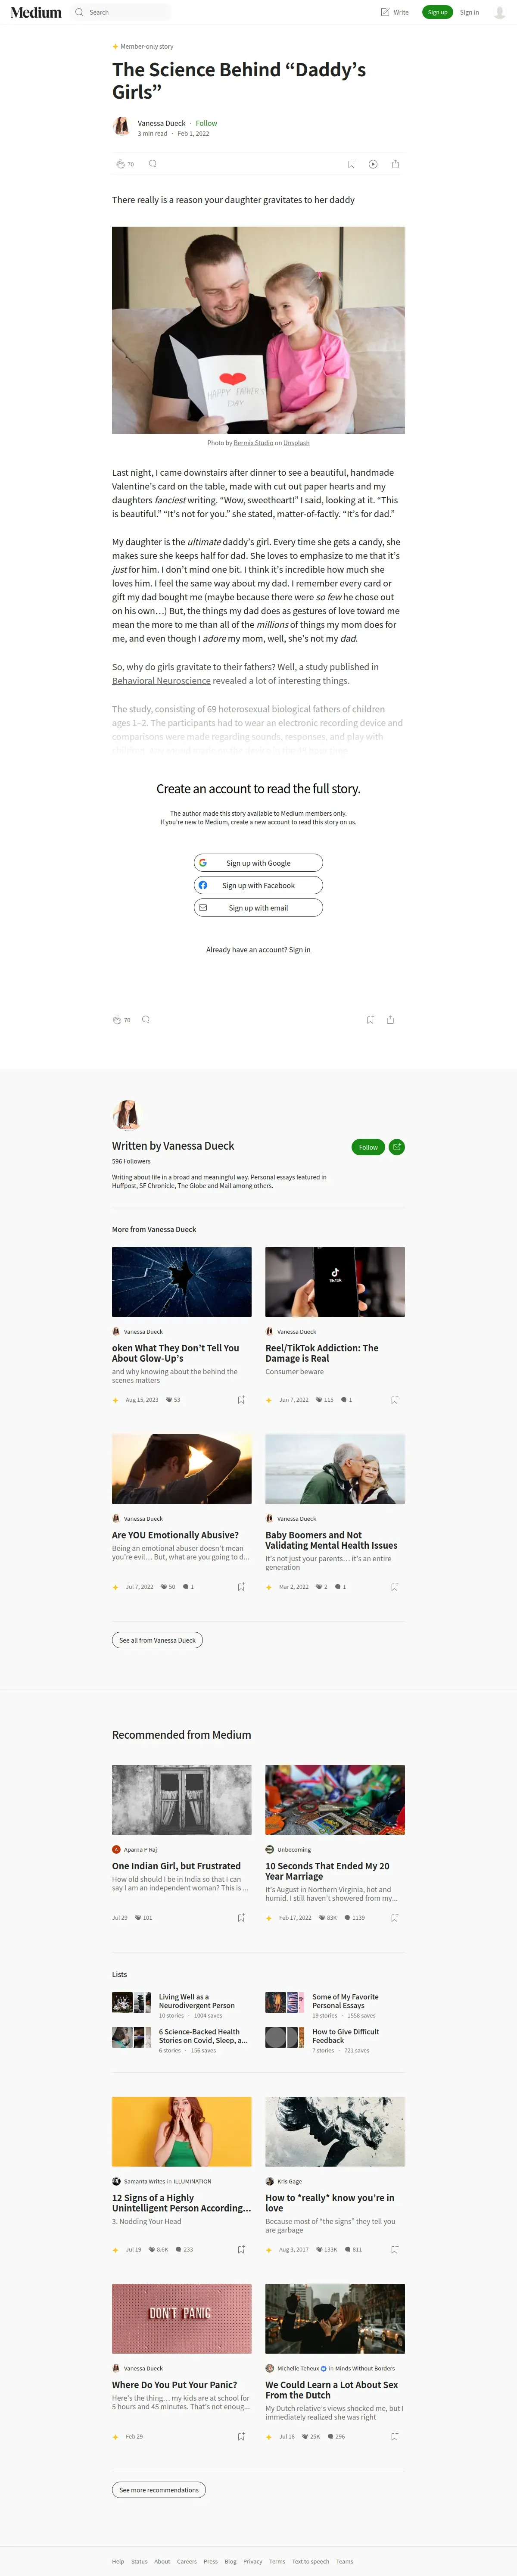Bookmark Where Do You Put Your Panic article
The width and height of the screenshot is (517, 2576).
(241, 2437)
